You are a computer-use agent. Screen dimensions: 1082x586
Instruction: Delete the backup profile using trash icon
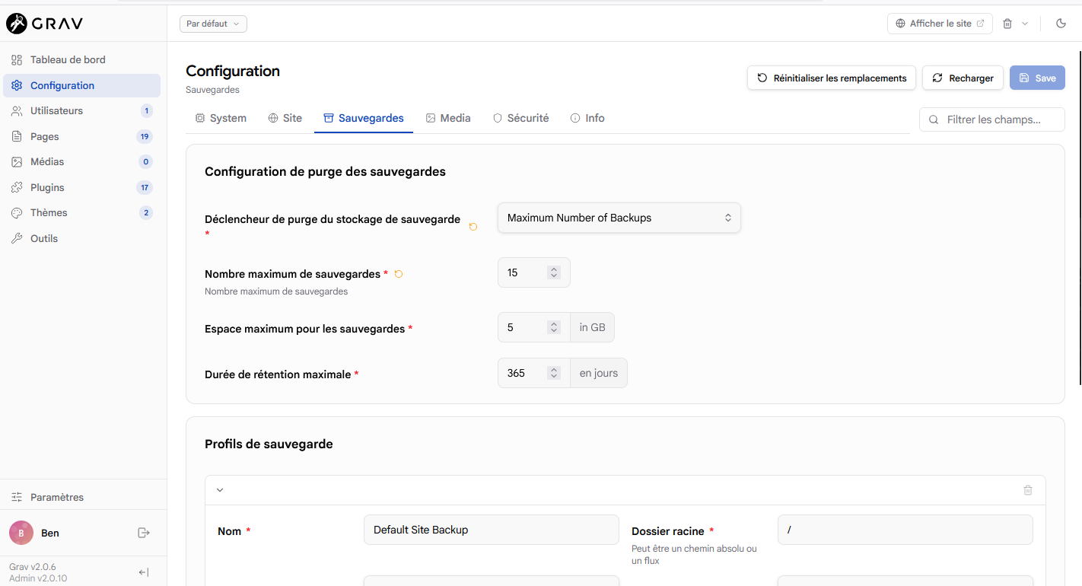(1028, 490)
